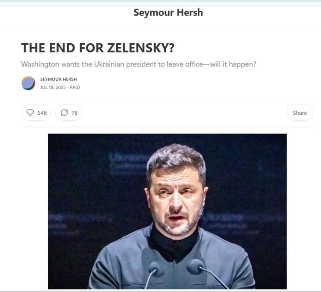Click the restack arrows icon
Screen dimensions: 321x292
tap(64, 113)
